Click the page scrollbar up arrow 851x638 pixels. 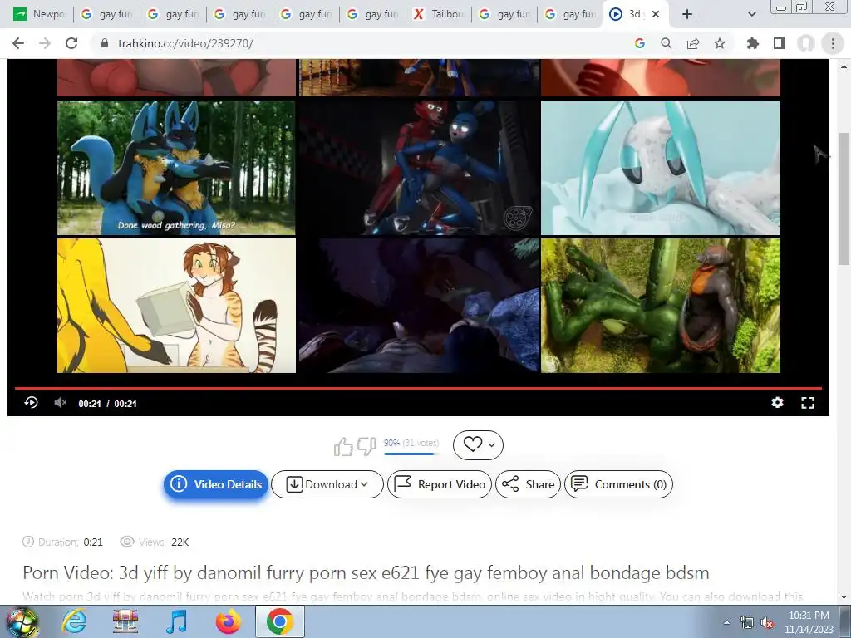(x=844, y=66)
